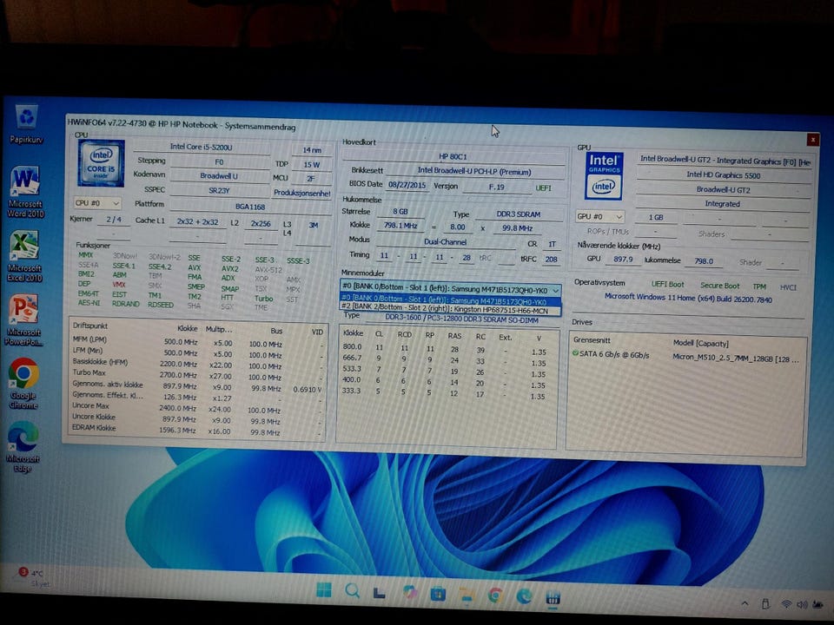Open Copilot from the taskbar
Image resolution: width=834 pixels, height=625 pixels.
409,592
